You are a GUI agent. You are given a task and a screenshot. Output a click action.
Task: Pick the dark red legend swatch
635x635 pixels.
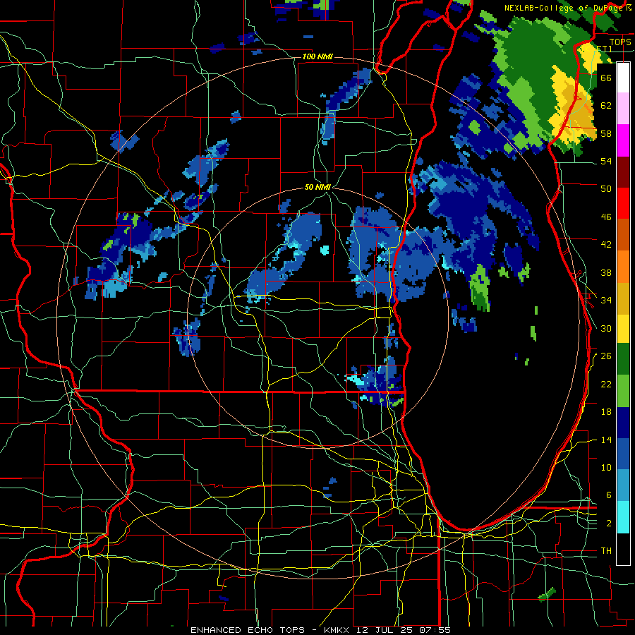click(623, 173)
